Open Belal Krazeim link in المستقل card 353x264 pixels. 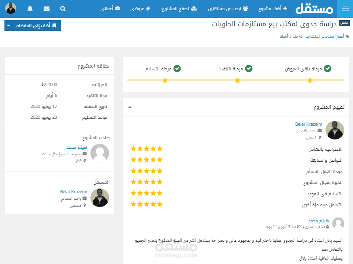[x=74, y=192]
